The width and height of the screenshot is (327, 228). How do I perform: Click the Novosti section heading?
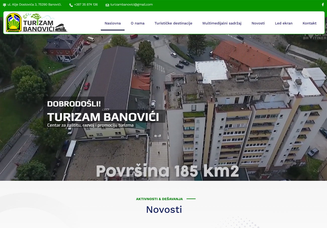tap(164, 209)
